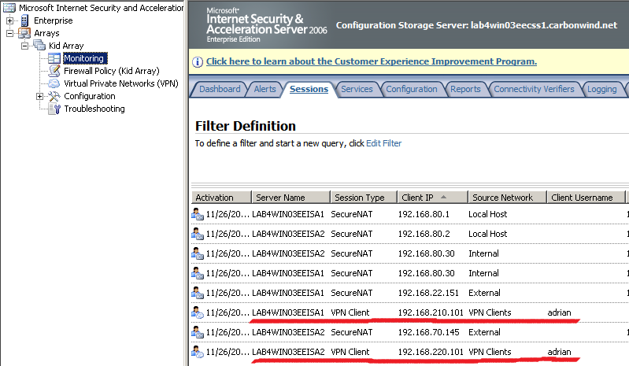
Task: Click the Troubleshooting node icon
Action: (54, 109)
